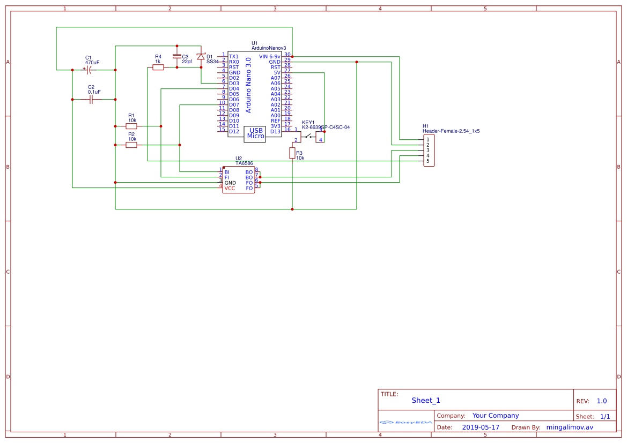Click the 22pf value label
Image resolution: width=627 pixels, height=443 pixels.
[x=187, y=62]
